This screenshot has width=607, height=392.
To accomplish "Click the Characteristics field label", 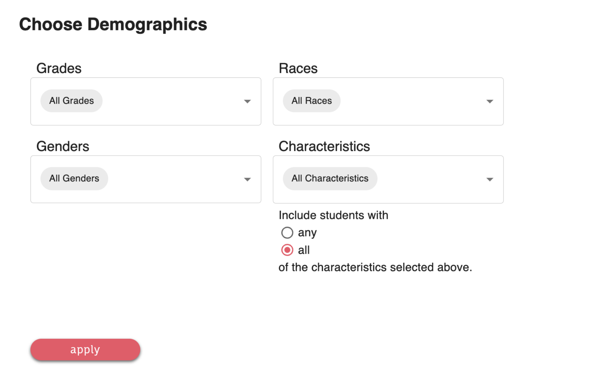I will [324, 146].
